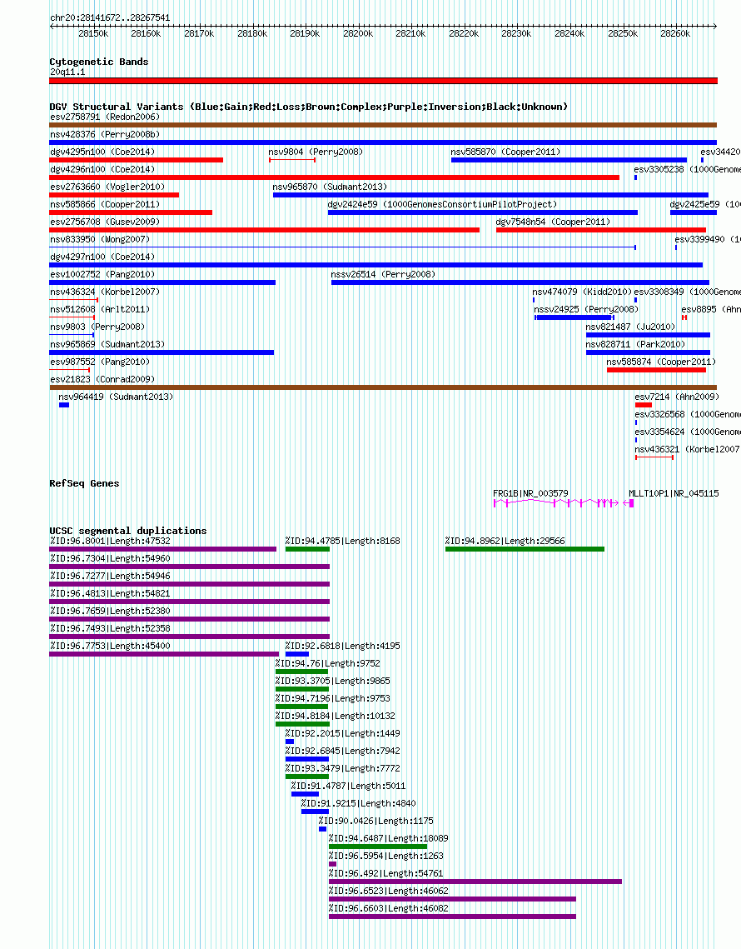The image size is (741, 949).
Task: Click duplication %ID:91.4787 Length:5011
Action: pos(305,795)
